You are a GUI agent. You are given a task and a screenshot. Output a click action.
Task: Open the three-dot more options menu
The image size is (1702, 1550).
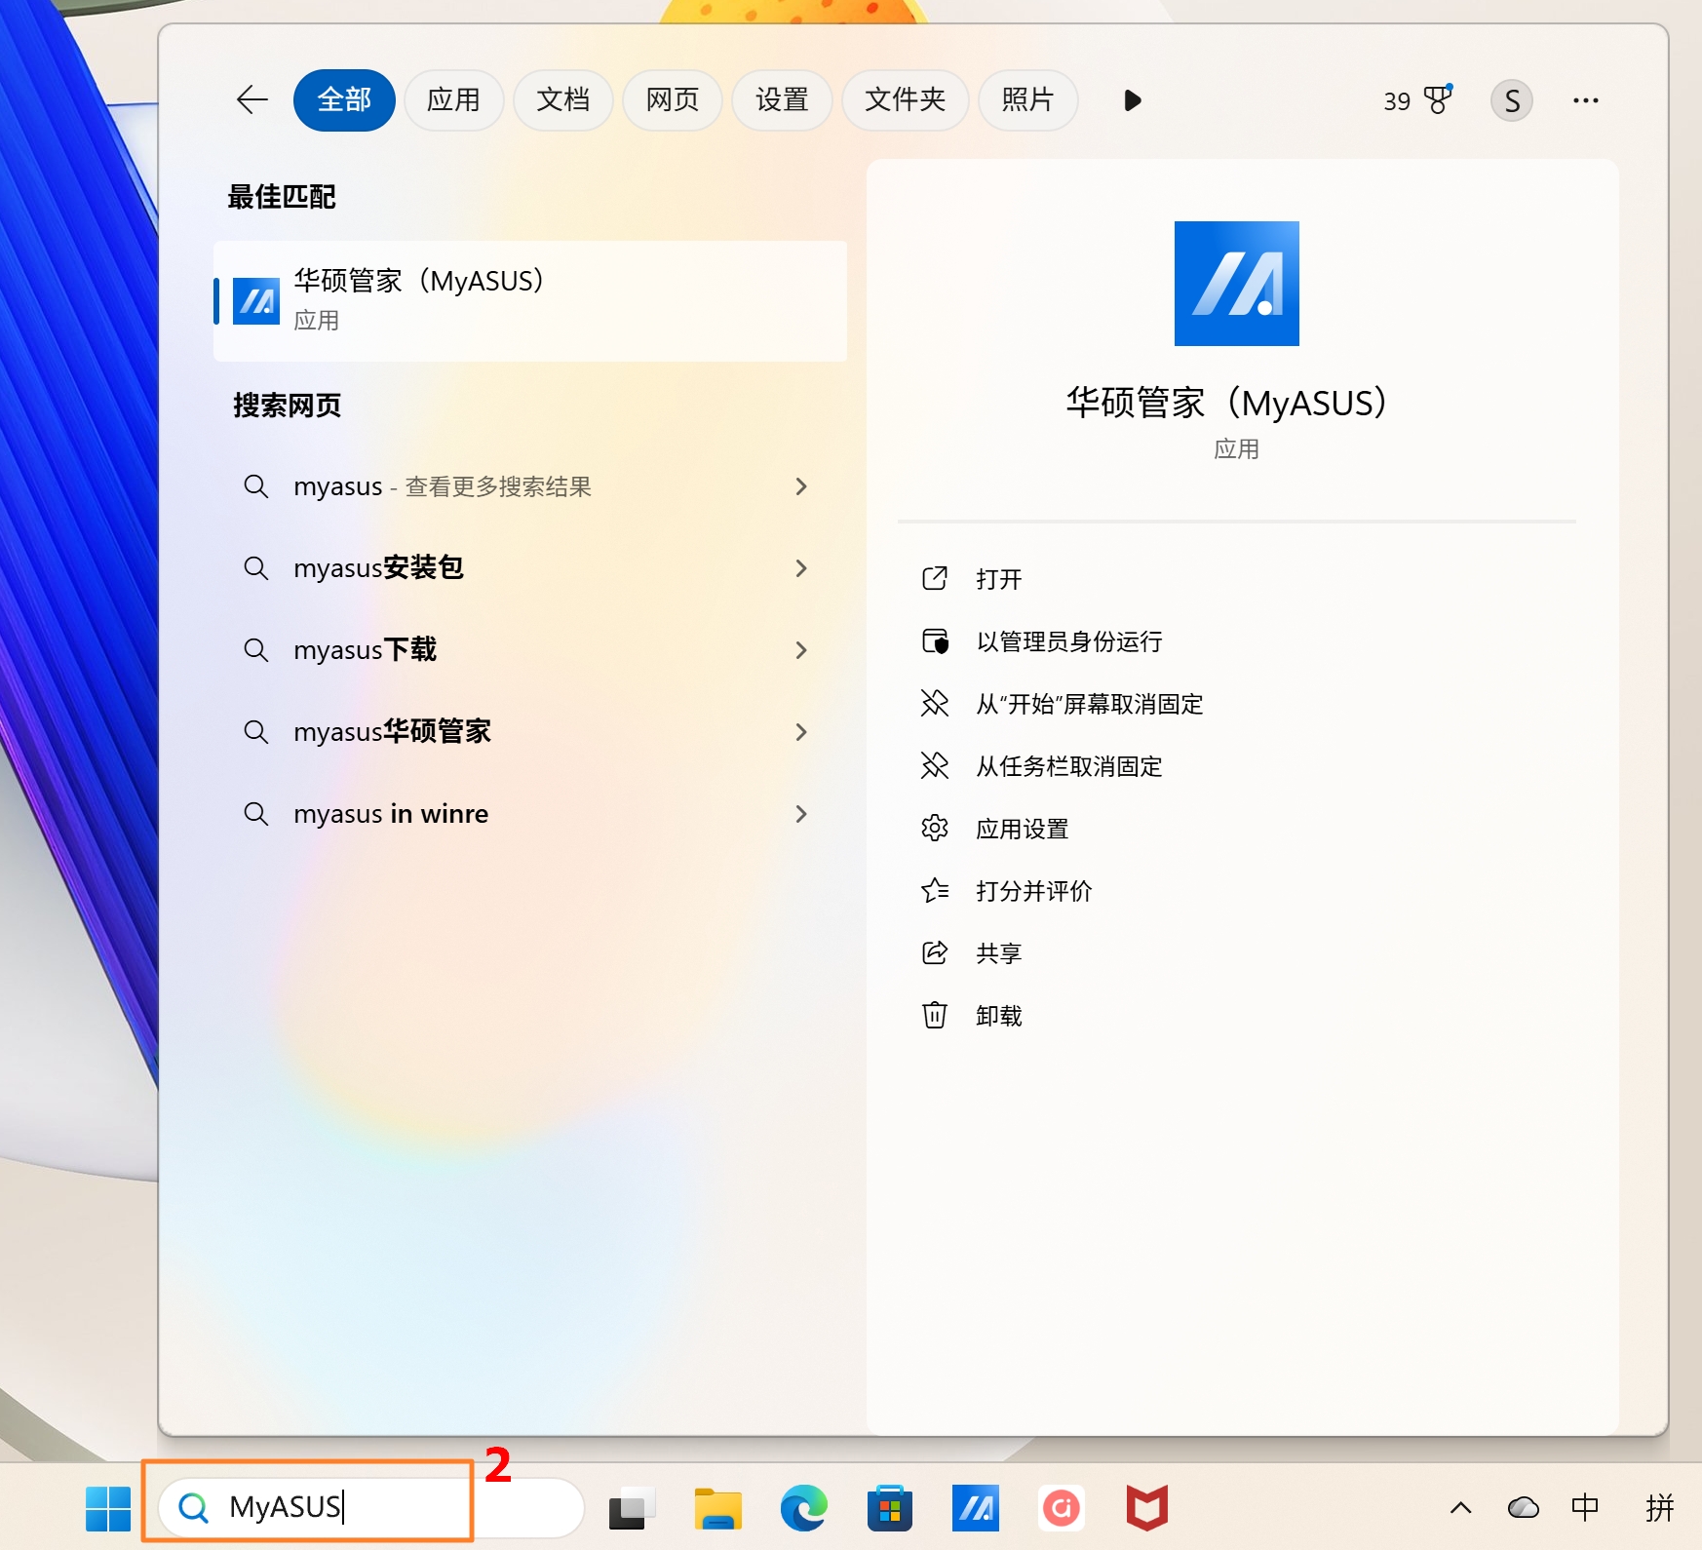pyautogui.click(x=1585, y=100)
